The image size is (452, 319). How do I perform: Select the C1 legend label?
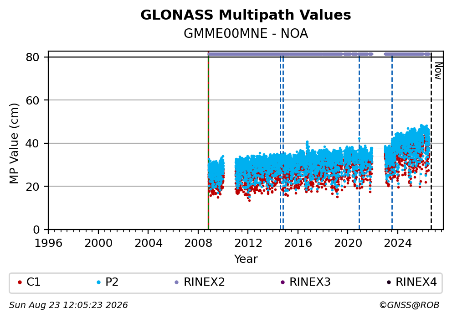point(33,282)
